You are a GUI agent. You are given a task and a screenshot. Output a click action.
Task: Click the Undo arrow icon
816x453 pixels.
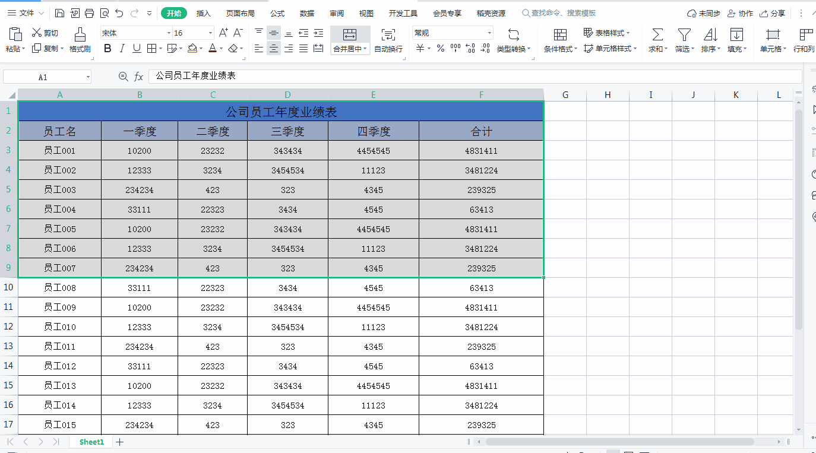tap(119, 13)
